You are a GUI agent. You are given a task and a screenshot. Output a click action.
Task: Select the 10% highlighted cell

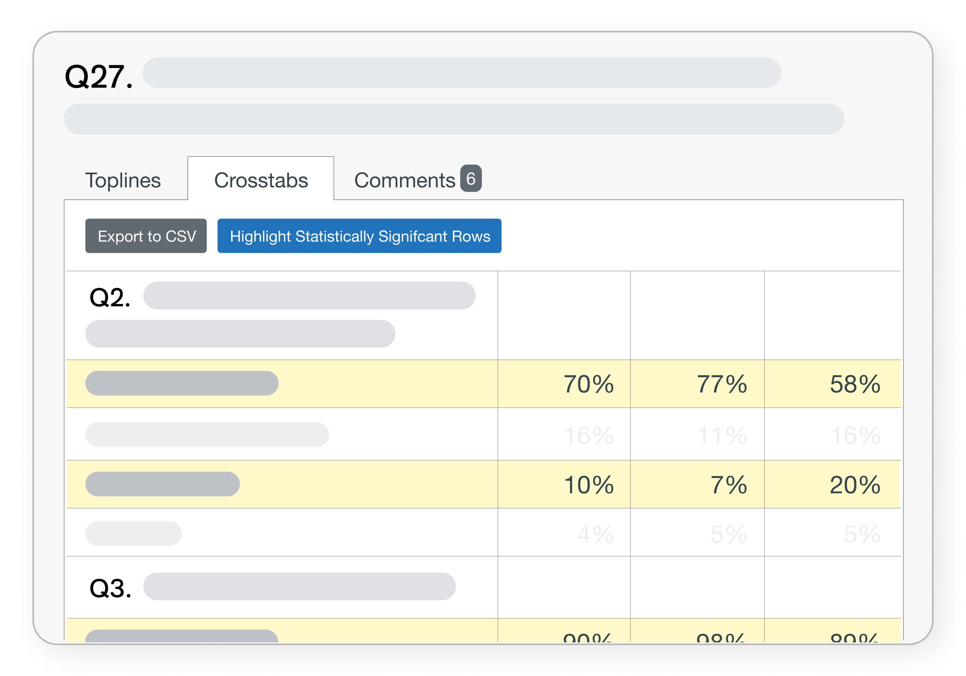click(588, 485)
